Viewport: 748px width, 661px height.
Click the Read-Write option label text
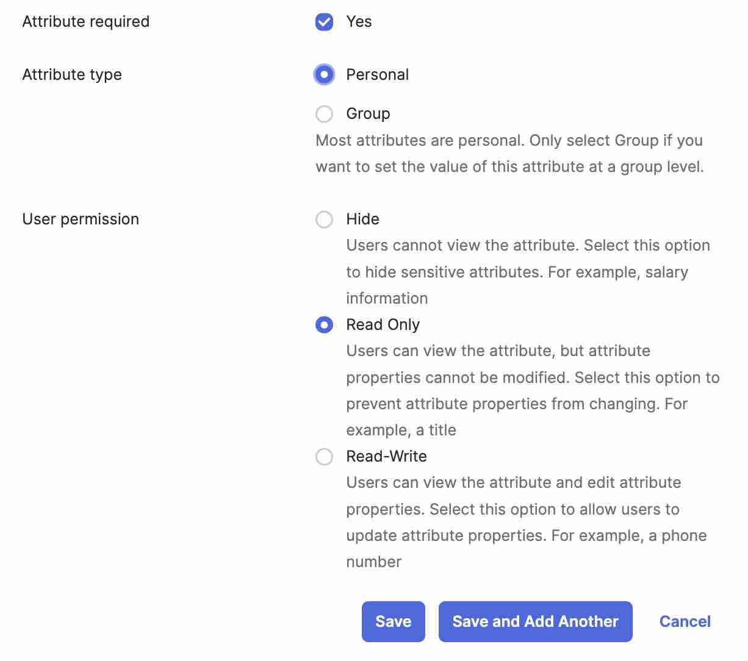click(386, 456)
